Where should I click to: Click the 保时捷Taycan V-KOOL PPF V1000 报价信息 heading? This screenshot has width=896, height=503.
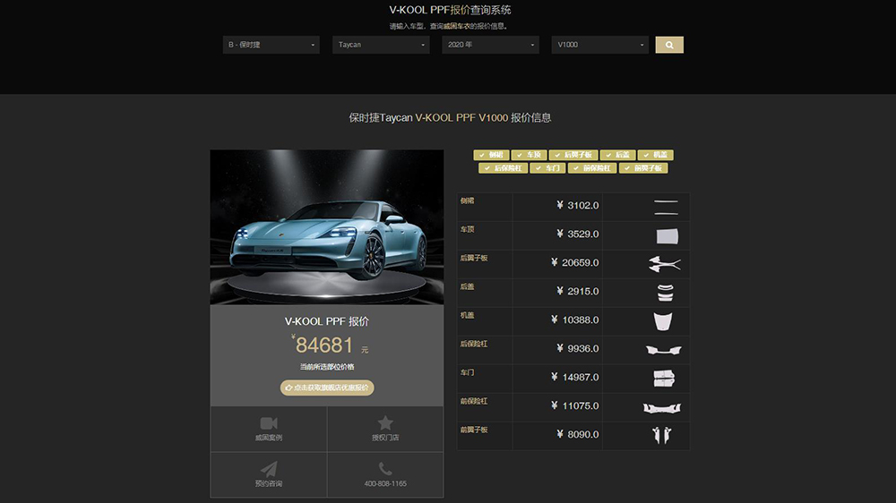click(x=450, y=117)
